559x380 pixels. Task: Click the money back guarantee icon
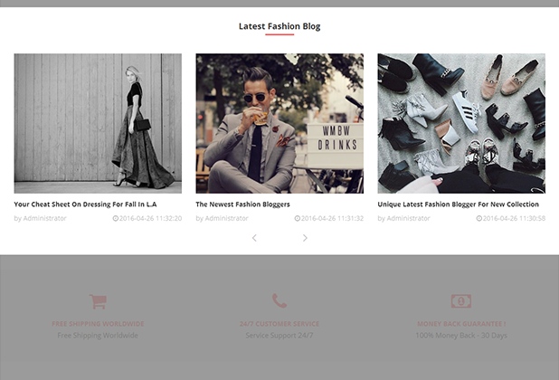[x=460, y=301]
